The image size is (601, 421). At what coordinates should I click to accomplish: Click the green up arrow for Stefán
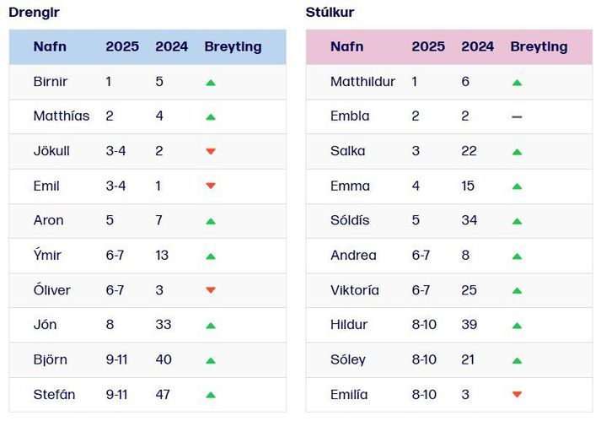(x=211, y=394)
